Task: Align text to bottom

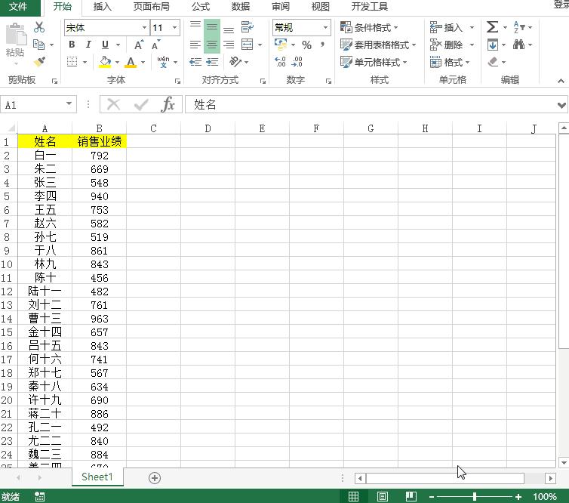Action: pyautogui.click(x=229, y=29)
